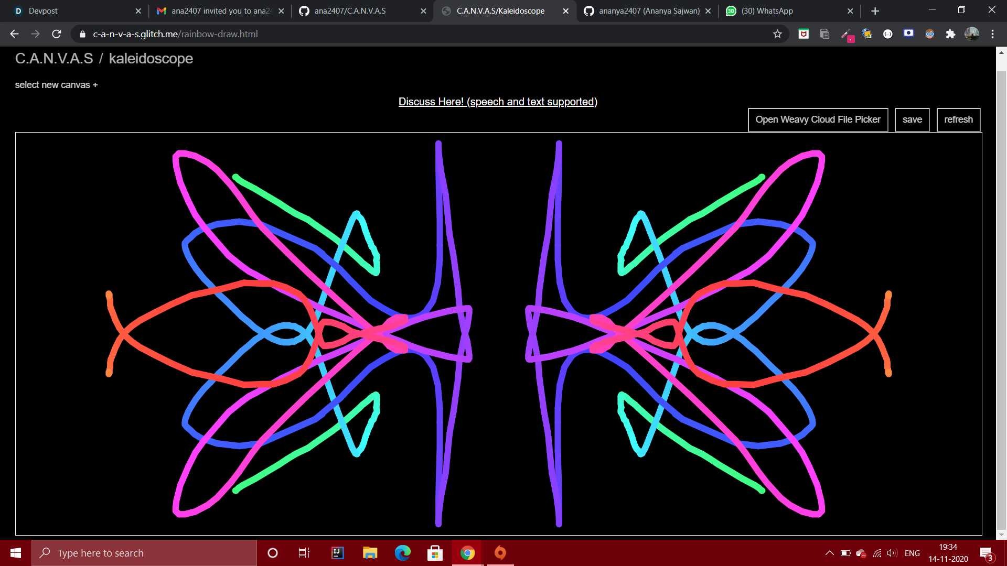Open the Chrome extensions puzzle icon

click(x=950, y=34)
